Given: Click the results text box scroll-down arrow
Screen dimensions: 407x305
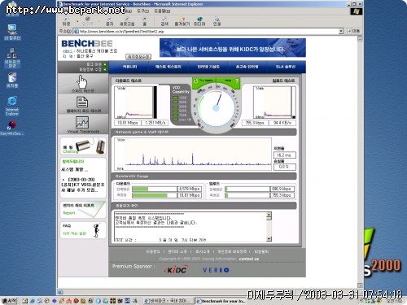Looking at the screenshot, I should coord(269,239).
